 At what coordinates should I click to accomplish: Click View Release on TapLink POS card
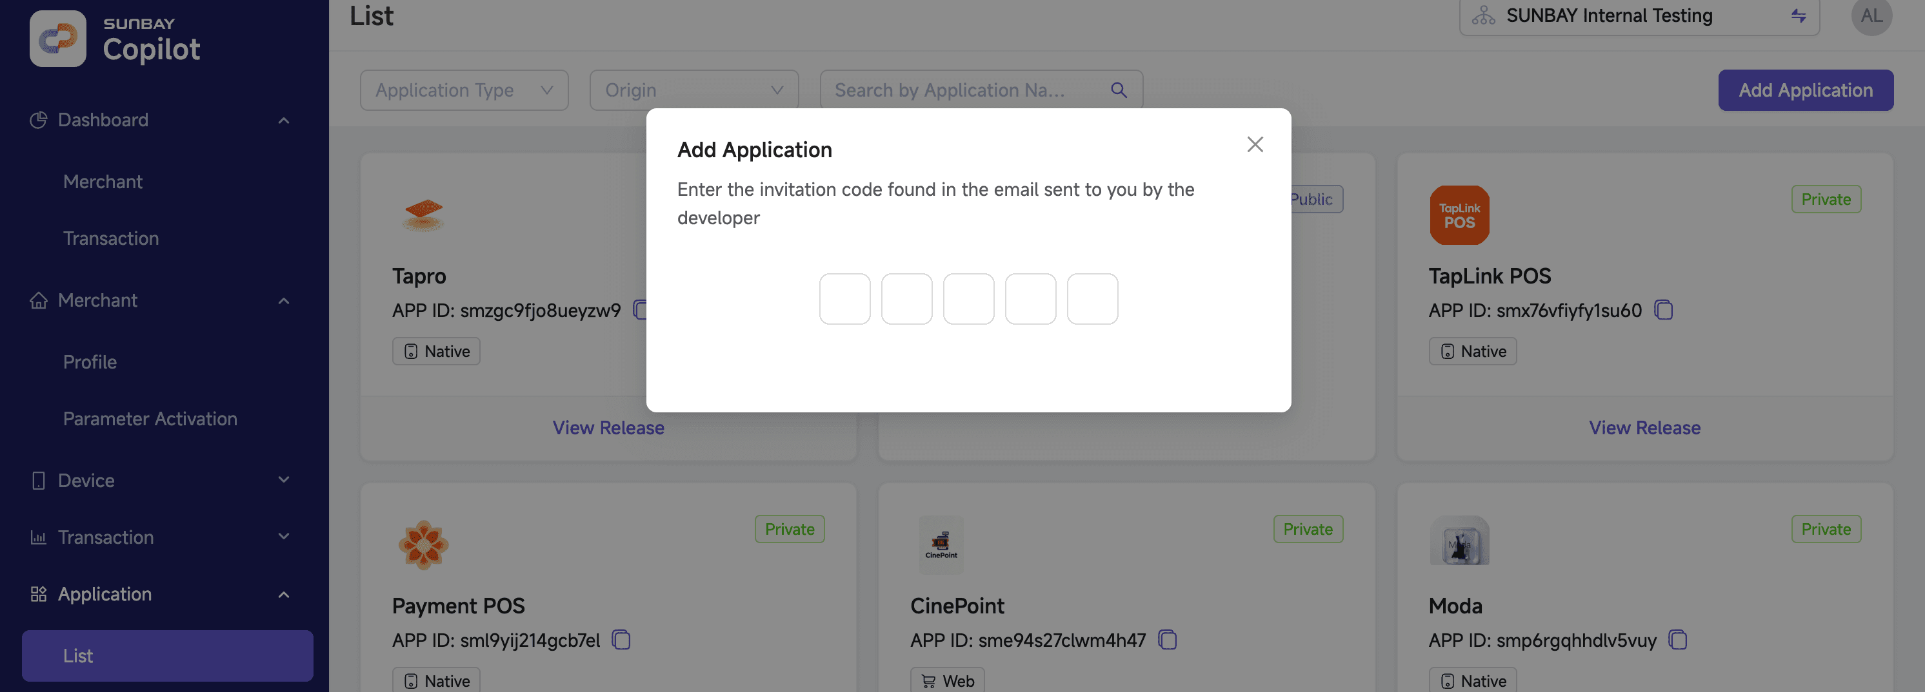point(1644,428)
